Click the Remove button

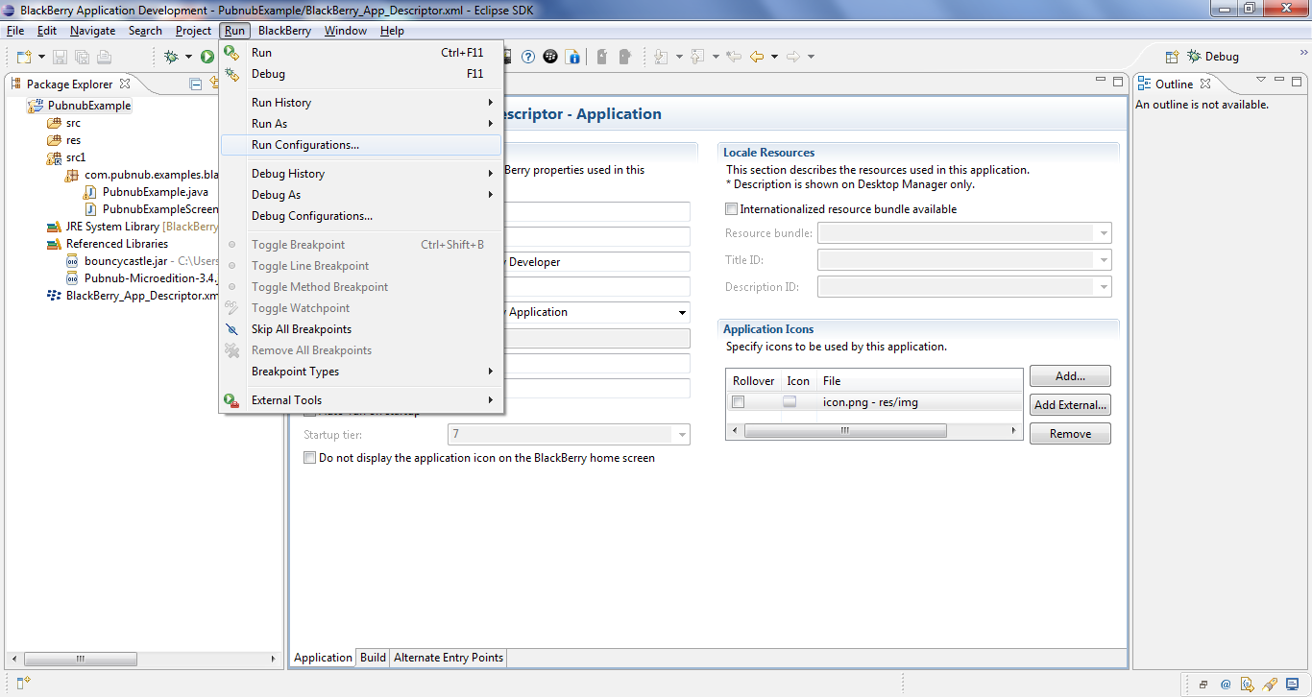coord(1070,434)
